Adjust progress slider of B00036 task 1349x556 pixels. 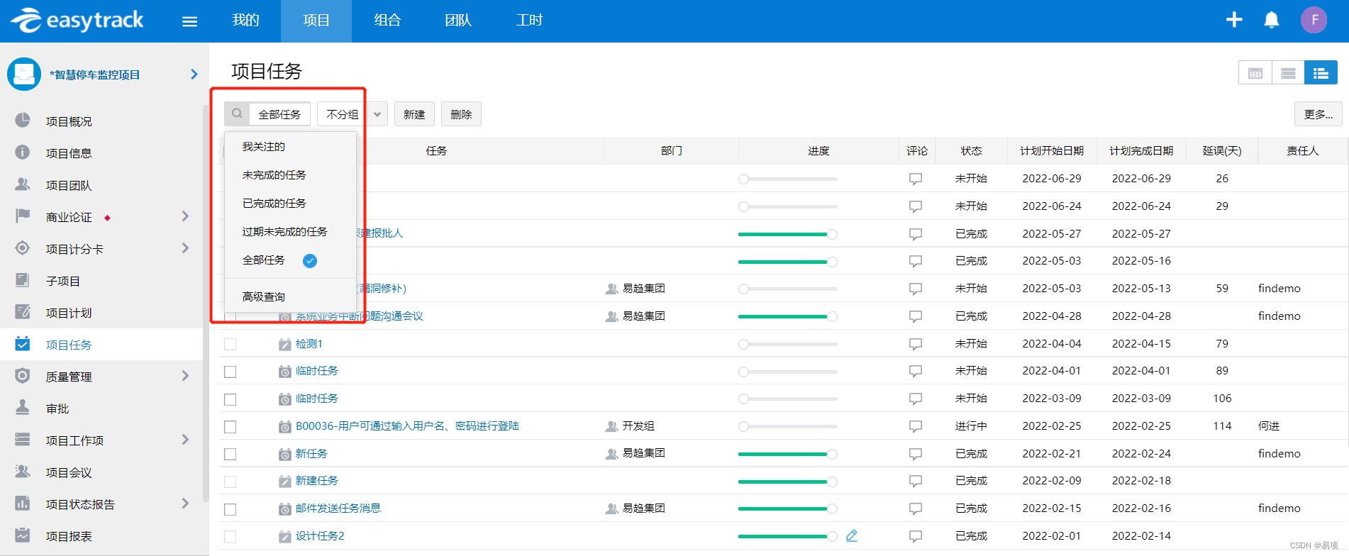(x=788, y=426)
